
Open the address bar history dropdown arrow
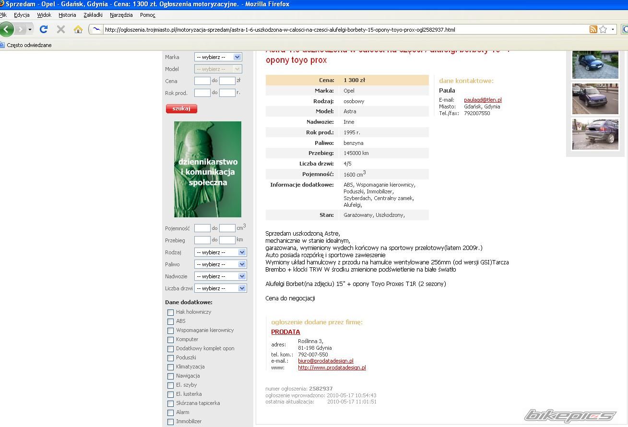tap(613, 29)
